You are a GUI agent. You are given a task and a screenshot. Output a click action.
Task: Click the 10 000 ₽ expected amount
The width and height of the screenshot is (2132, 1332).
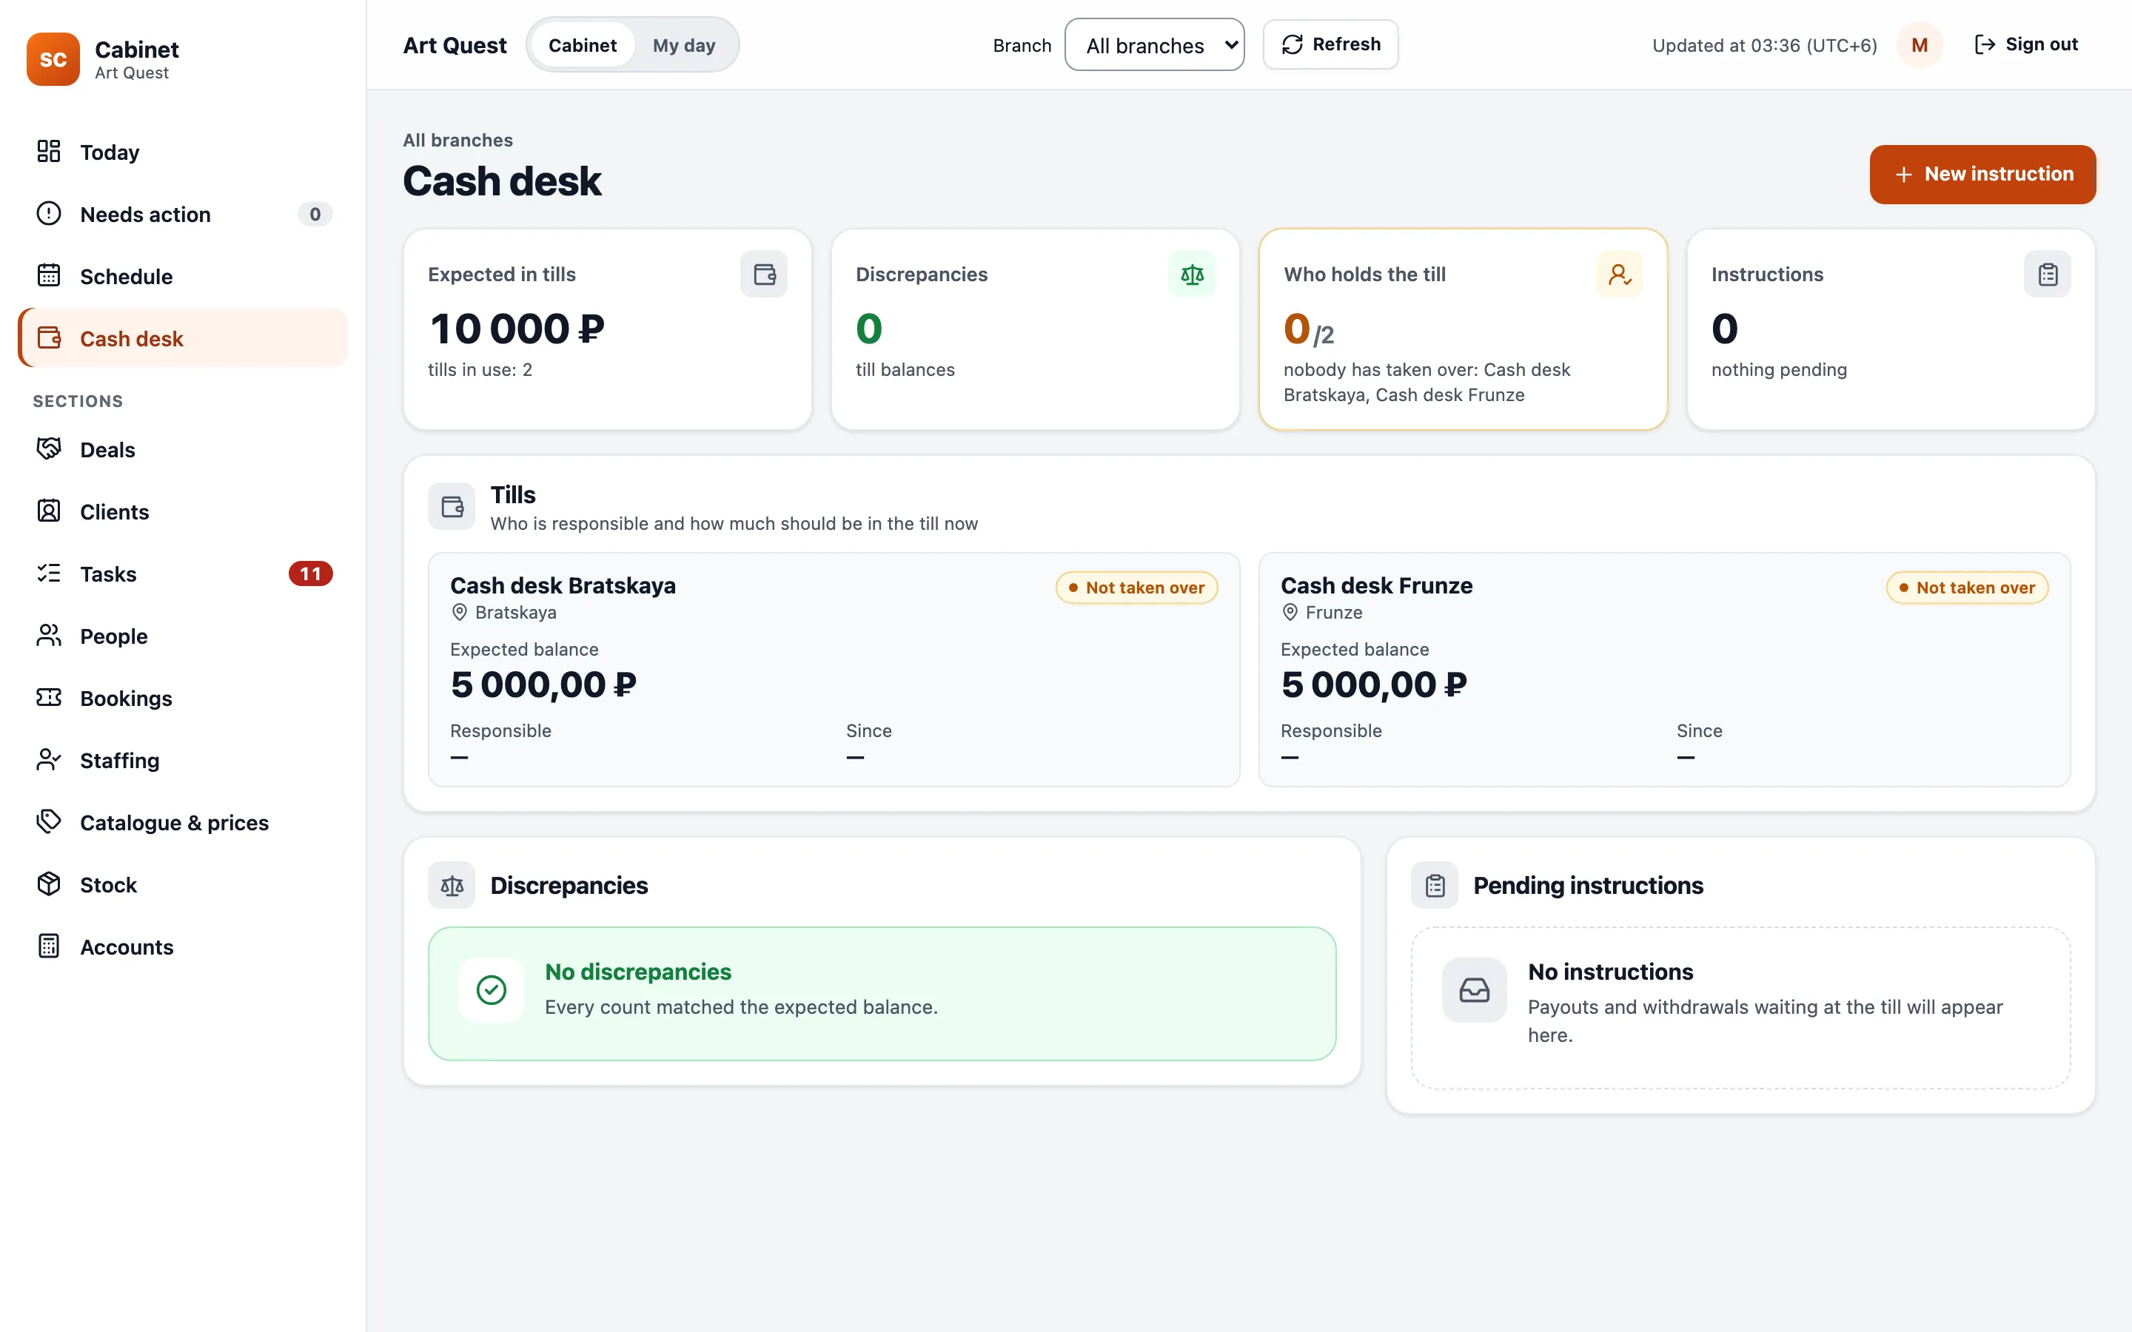(517, 329)
